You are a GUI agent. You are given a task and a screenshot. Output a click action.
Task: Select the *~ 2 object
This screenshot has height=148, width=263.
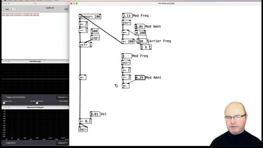click(x=83, y=24)
